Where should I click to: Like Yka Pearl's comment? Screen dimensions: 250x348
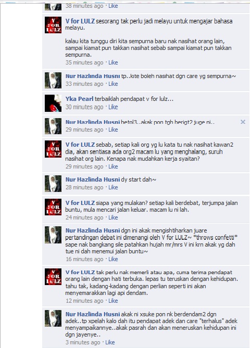[113, 107]
